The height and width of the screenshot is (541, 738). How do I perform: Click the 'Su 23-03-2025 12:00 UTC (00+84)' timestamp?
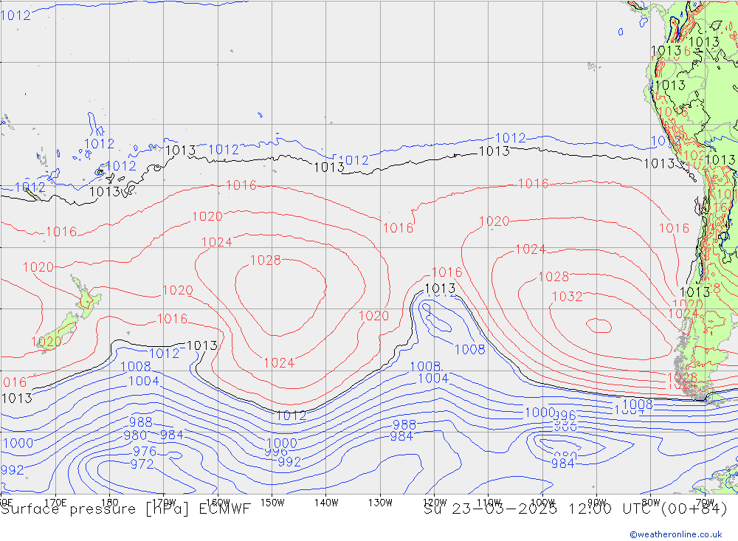[576, 509]
